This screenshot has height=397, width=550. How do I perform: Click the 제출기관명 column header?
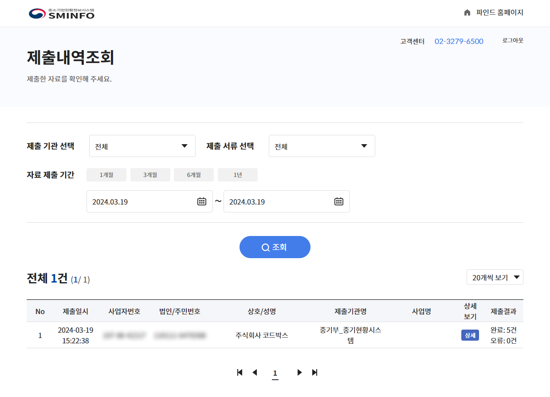350,311
